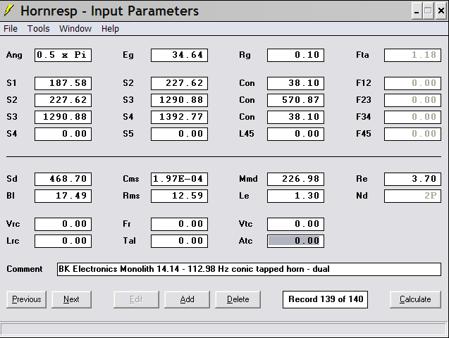Image resolution: width=449 pixels, height=338 pixels.
Task: Click the L45 field
Action: tap(295, 134)
